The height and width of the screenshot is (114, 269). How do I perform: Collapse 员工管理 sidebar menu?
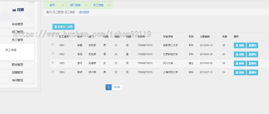[17, 40]
